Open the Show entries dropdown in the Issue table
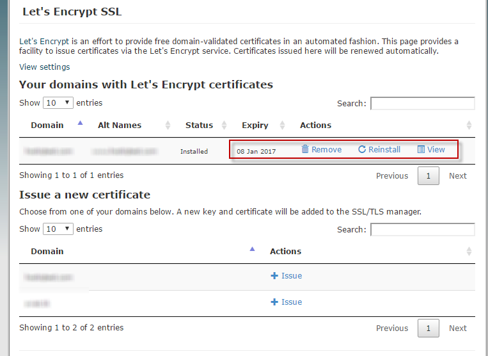 [x=58, y=229]
